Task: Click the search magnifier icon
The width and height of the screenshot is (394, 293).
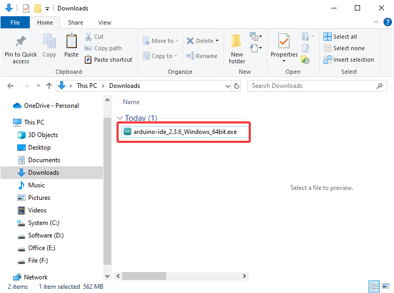Action: [x=379, y=86]
